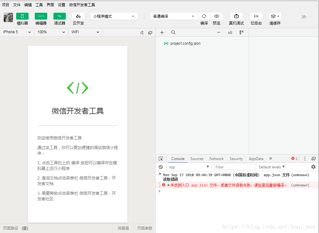Click the console prompt input line
Image resolution: width=319 pixels, height=233 pixels.
(237, 191)
